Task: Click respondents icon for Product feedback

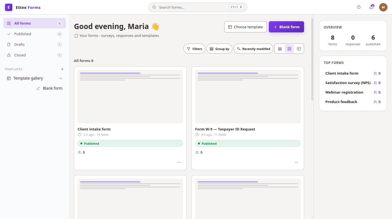Action: tap(375, 102)
